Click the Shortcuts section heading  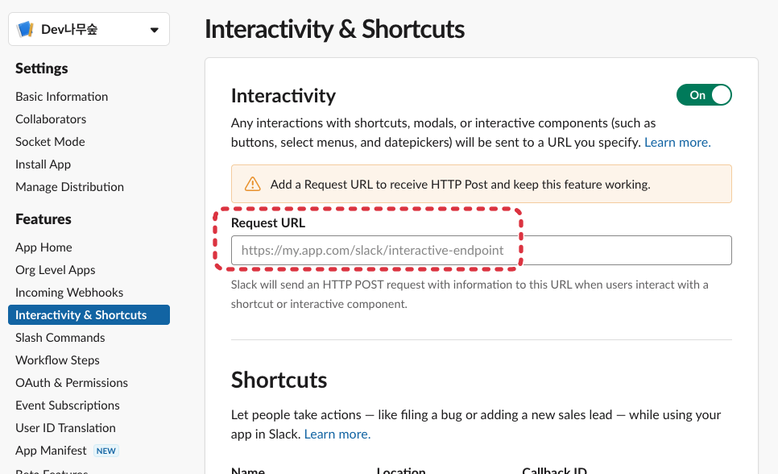click(x=279, y=380)
